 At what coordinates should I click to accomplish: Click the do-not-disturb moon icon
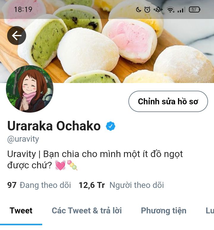(x=139, y=10)
